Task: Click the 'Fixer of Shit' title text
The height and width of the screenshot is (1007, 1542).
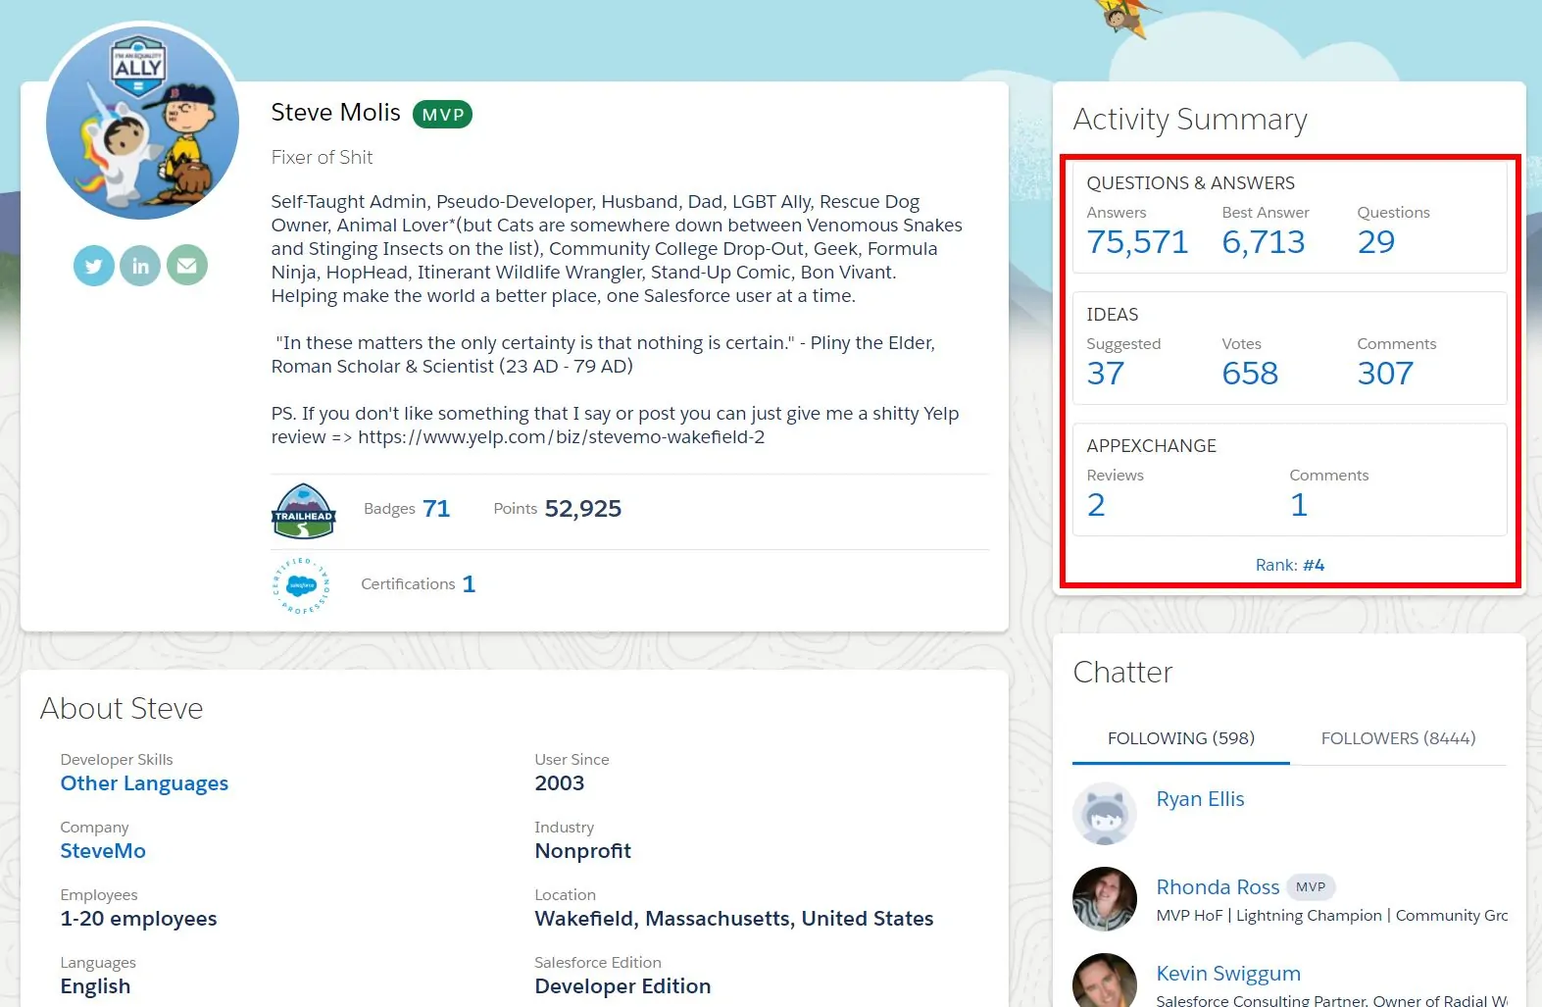Action: 322,157
